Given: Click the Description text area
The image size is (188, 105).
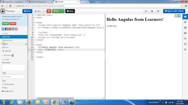Looking at the screenshot, I should click(x=14, y=67).
